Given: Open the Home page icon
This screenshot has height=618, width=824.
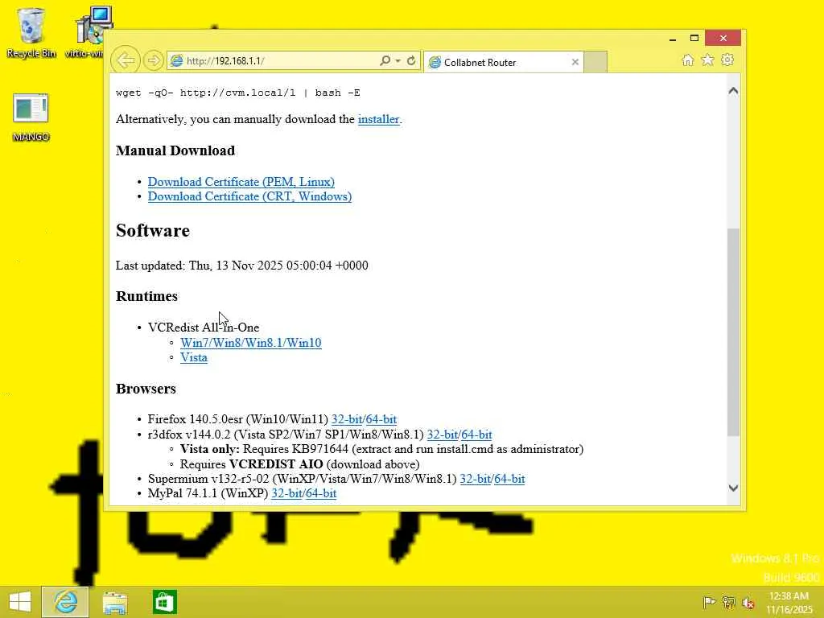Looking at the screenshot, I should tap(687, 60).
